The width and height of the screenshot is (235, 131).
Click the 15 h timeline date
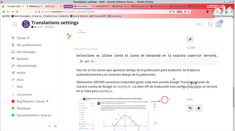189,100
